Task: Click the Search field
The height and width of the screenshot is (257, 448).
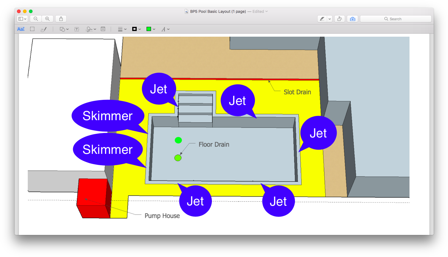Action: pos(395,19)
